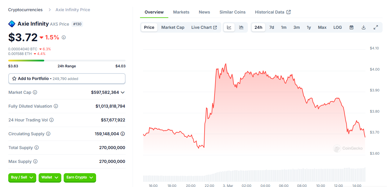The height and width of the screenshot is (187, 387).
Task: Select the 7d time range
Action: coord(271,27)
